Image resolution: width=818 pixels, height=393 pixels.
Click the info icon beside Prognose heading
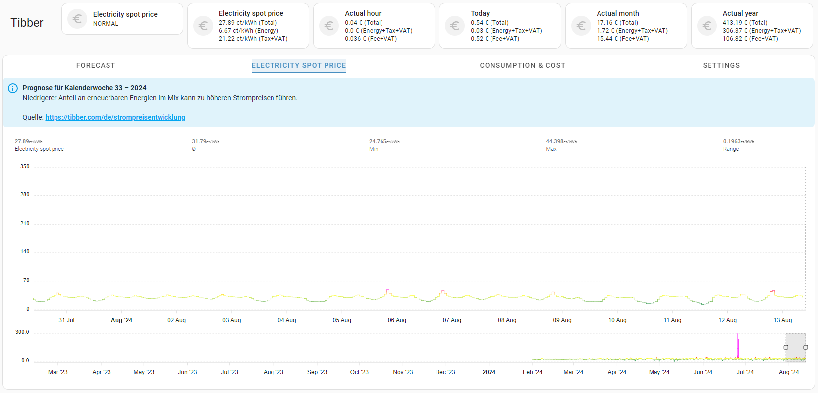pyautogui.click(x=13, y=88)
